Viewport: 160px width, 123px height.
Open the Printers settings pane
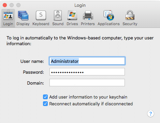point(88,18)
